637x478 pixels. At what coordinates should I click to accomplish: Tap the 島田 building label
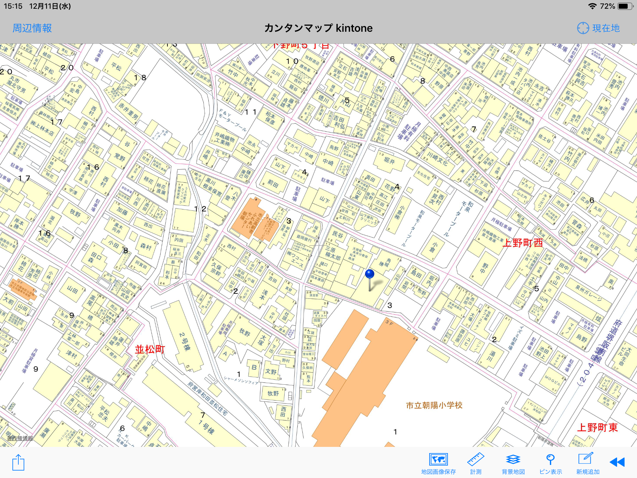(x=416, y=274)
